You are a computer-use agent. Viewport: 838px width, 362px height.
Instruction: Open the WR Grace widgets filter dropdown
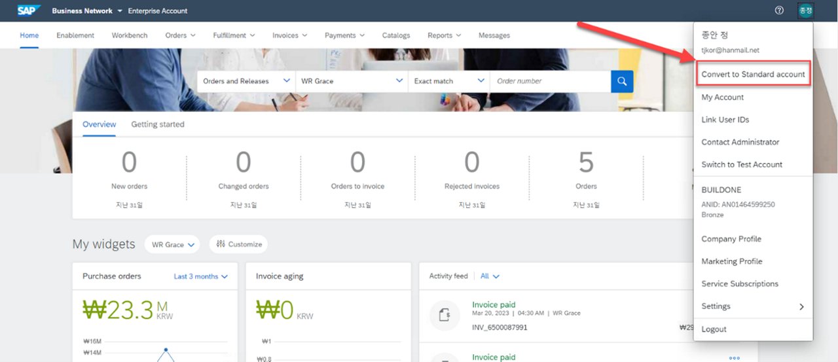pyautogui.click(x=173, y=244)
